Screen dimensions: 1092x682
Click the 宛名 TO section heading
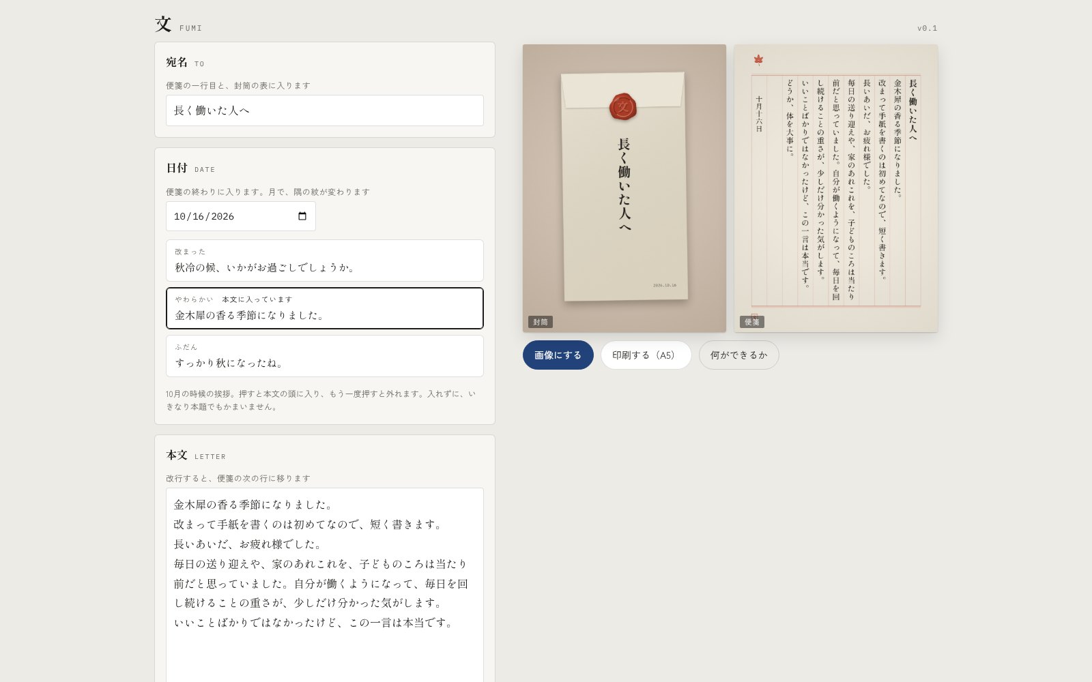click(185, 62)
